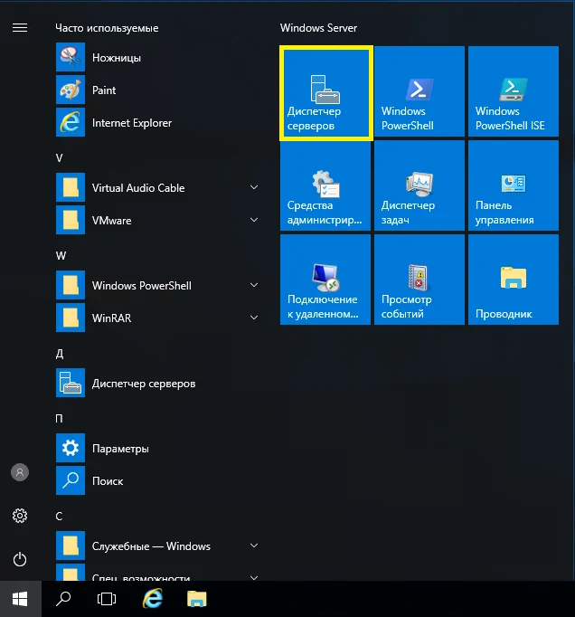Click the Windows Start button

(20, 599)
